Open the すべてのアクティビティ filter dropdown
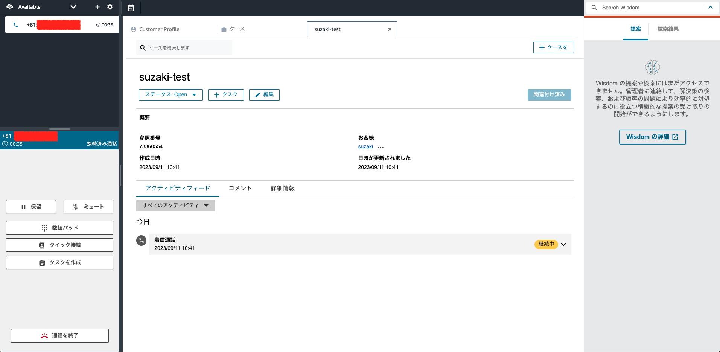 175,205
